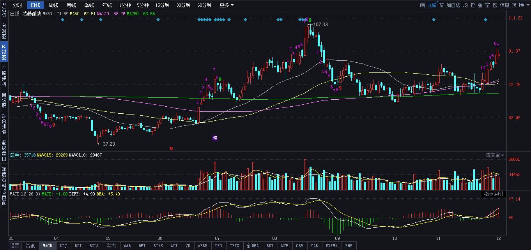Click the 加自选 add to watchlist button

(x=453, y=5)
